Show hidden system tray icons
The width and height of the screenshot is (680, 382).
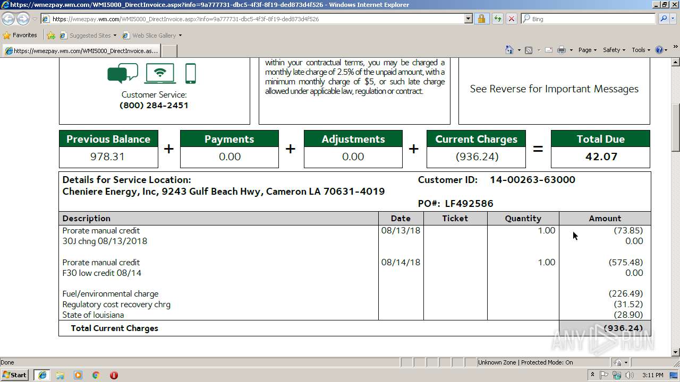click(592, 375)
